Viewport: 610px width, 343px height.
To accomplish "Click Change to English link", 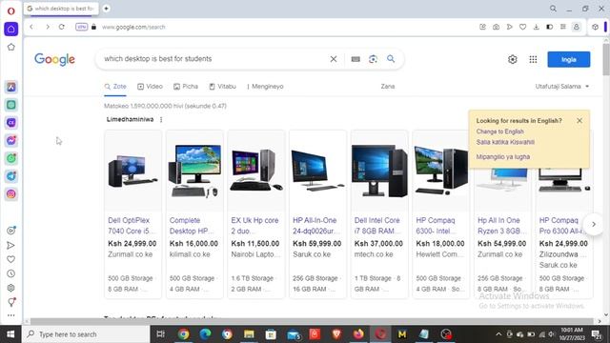I will (x=499, y=131).
